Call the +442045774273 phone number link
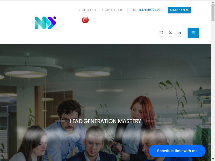 pyautogui.click(x=150, y=10)
